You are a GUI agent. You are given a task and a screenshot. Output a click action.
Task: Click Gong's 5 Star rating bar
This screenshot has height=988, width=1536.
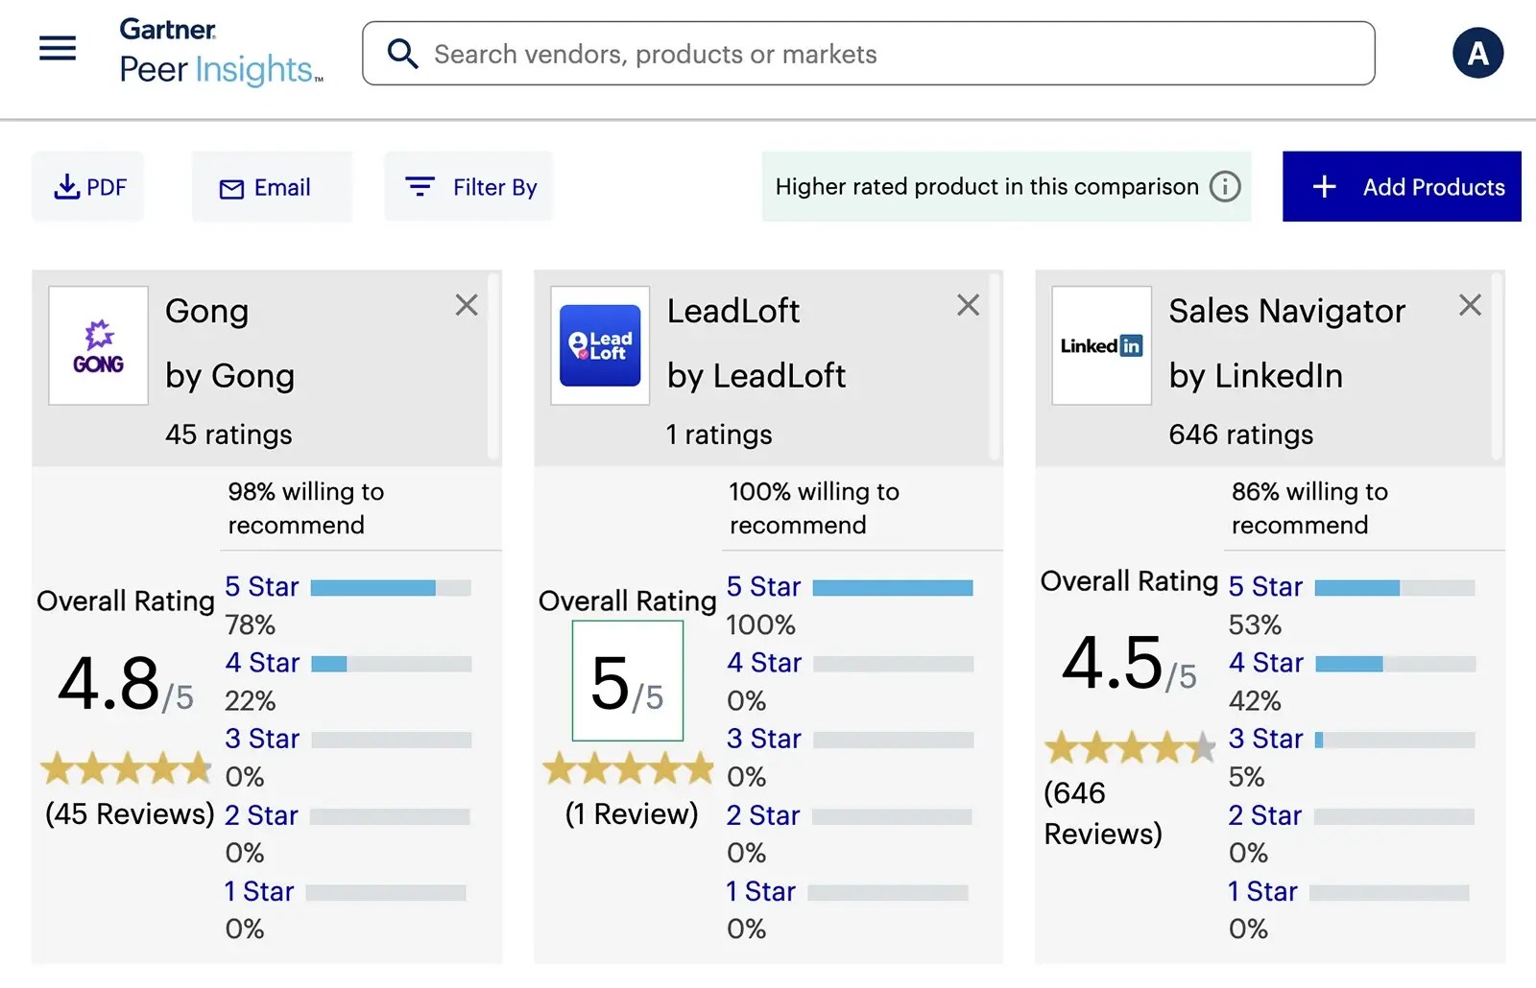[x=391, y=587]
